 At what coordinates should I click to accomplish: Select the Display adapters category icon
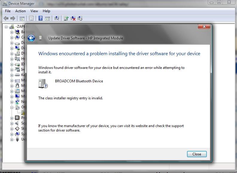pos(17,48)
